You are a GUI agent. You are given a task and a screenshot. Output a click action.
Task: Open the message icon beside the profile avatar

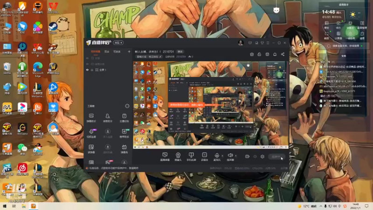point(250,43)
